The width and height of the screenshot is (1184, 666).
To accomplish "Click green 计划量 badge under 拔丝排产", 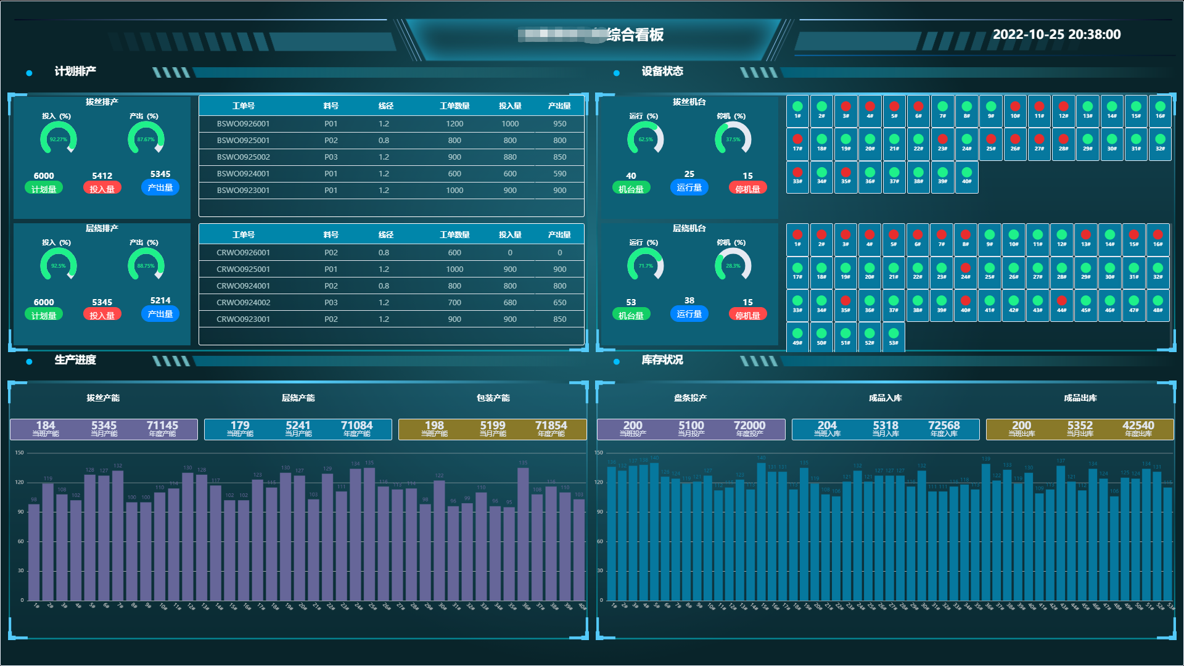I will click(x=44, y=189).
